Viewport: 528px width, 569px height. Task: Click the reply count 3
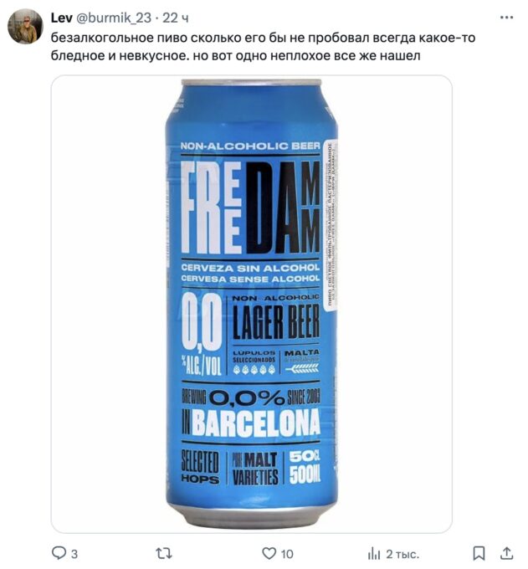click(74, 554)
